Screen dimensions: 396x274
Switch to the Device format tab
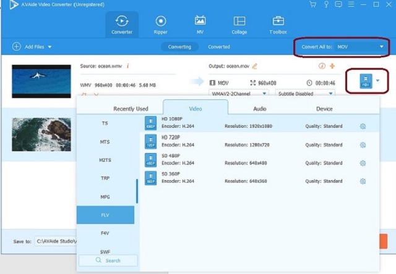[324, 109]
